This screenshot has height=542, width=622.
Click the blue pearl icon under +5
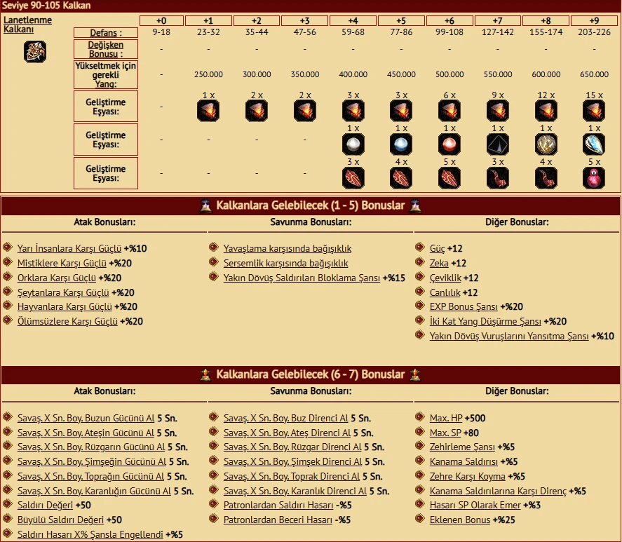coord(401,144)
